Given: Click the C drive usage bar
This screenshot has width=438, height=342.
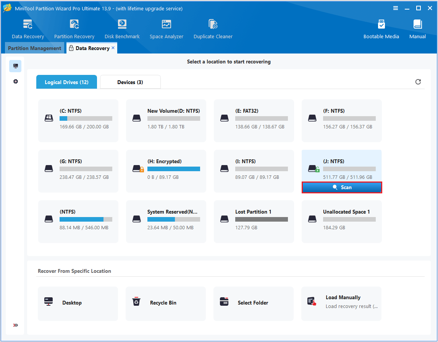Looking at the screenshot, I should [86, 118].
